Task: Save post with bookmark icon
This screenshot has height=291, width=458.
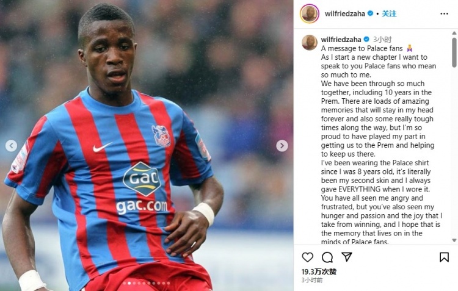Action: [444, 257]
